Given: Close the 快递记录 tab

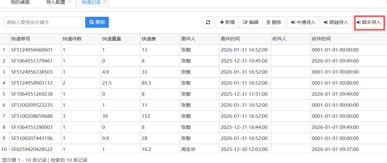Looking at the screenshot, I should coord(105,2).
